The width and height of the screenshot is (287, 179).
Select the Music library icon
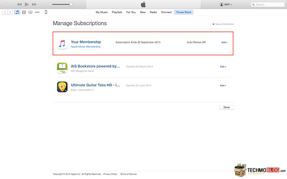coord(17,12)
